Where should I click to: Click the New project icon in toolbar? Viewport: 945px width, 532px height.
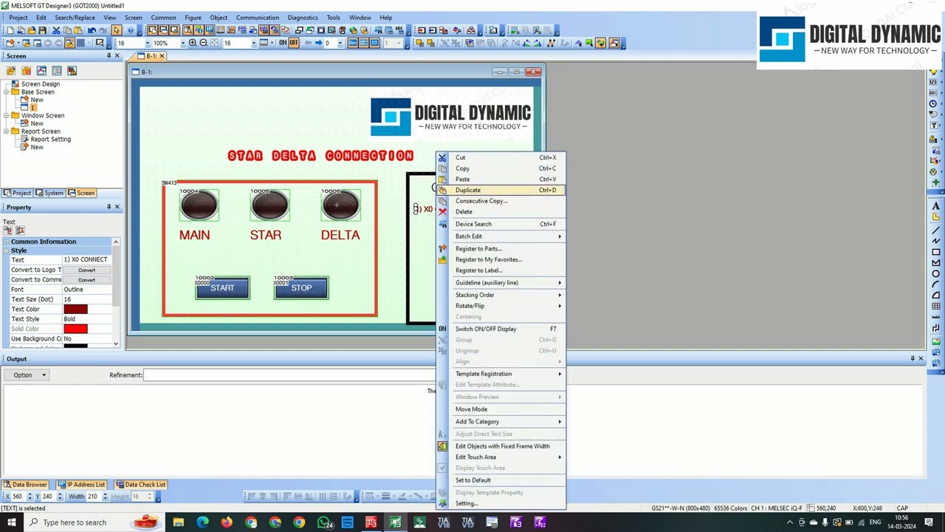coord(10,30)
